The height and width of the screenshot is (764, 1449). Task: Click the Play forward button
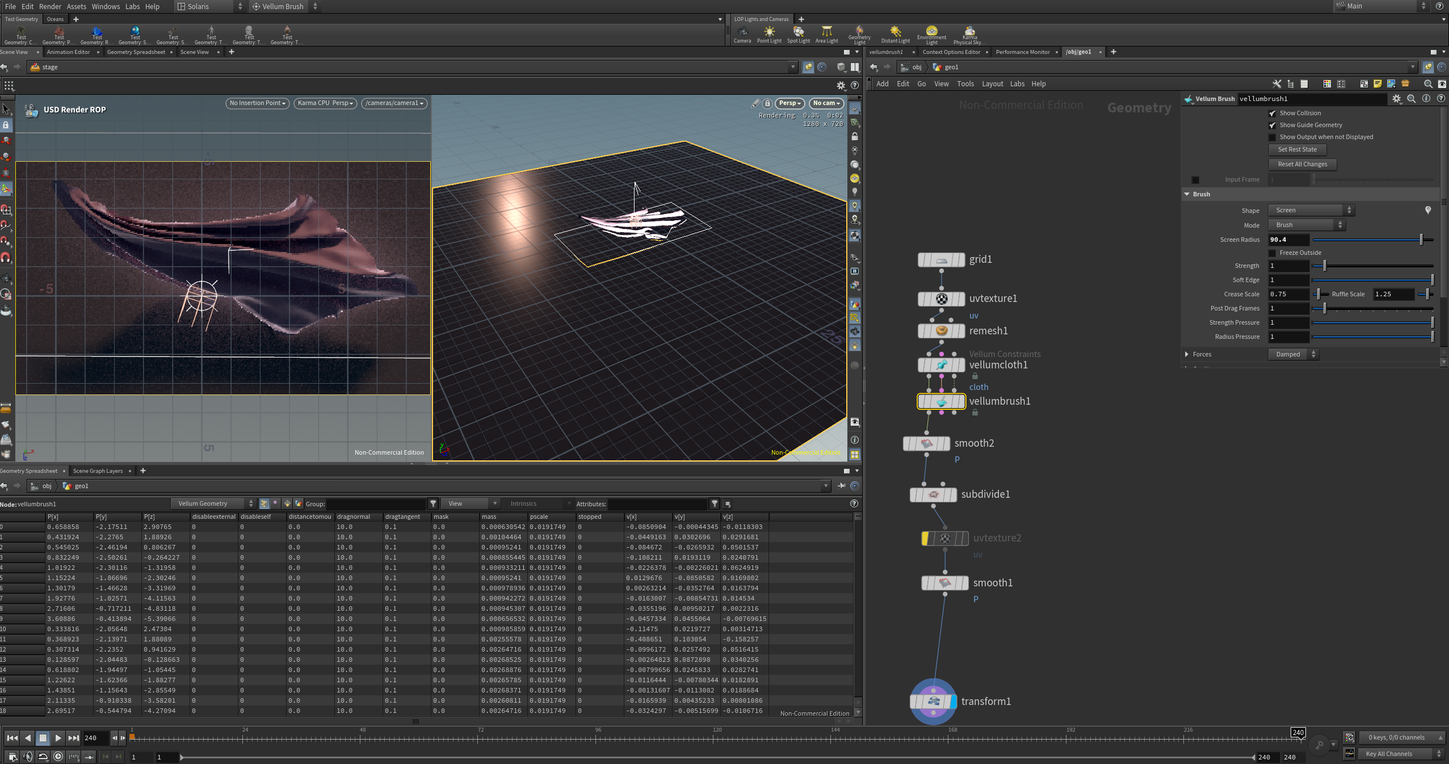click(58, 738)
